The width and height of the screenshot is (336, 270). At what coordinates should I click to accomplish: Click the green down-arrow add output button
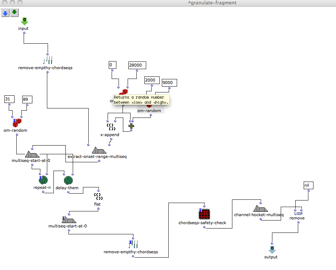[14, 13]
